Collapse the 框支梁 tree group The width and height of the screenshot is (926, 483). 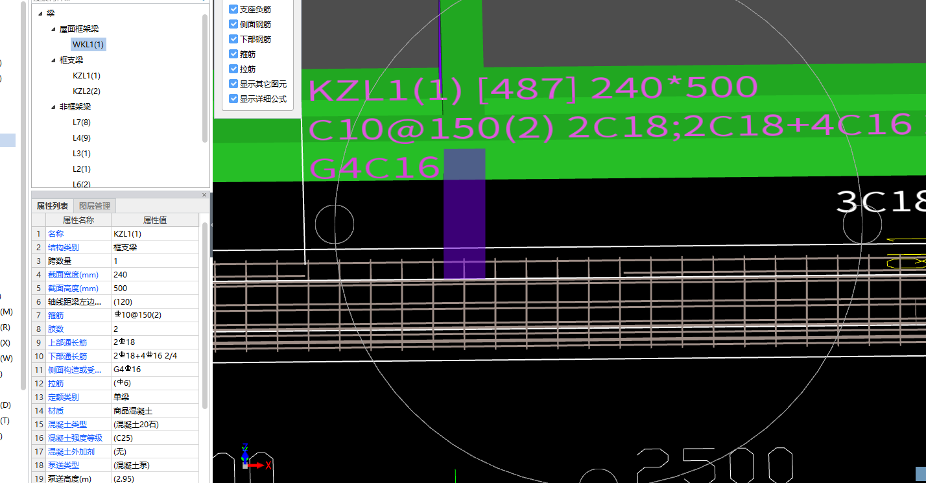coord(54,60)
